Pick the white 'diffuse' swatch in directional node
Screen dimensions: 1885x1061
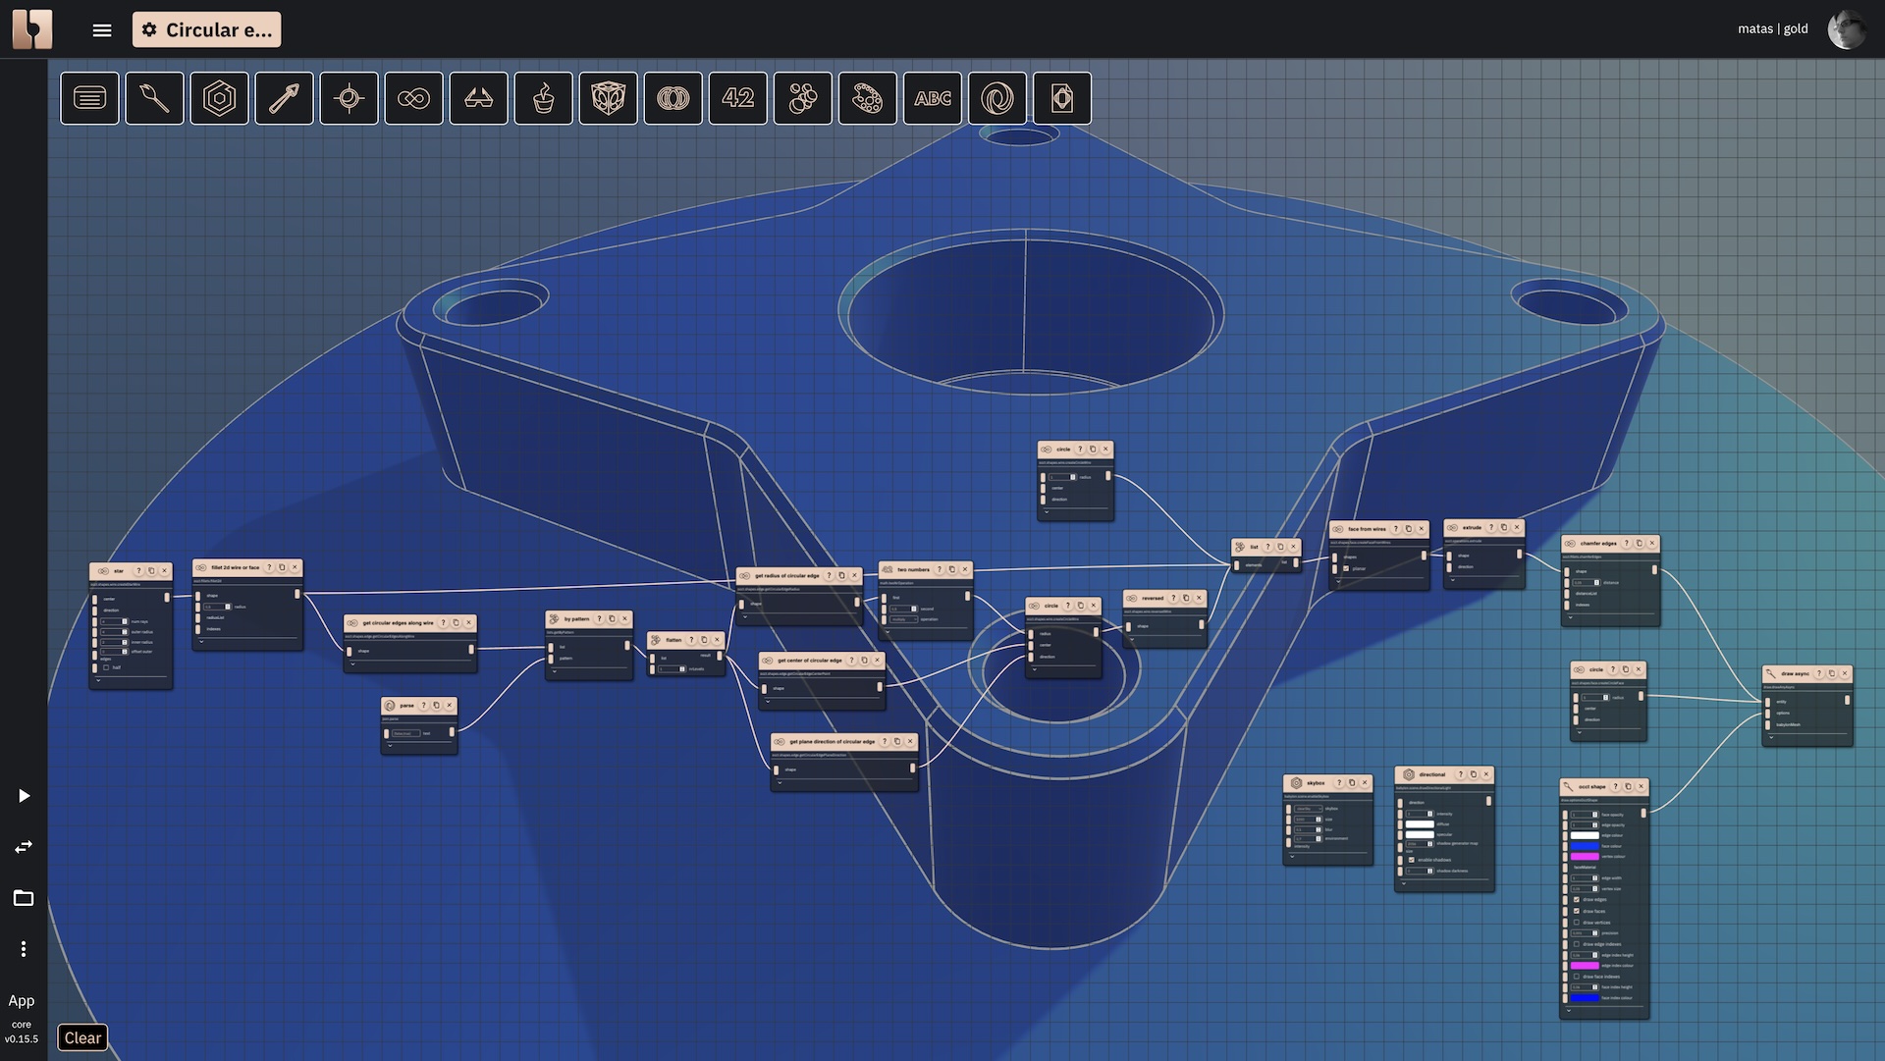click(1420, 824)
